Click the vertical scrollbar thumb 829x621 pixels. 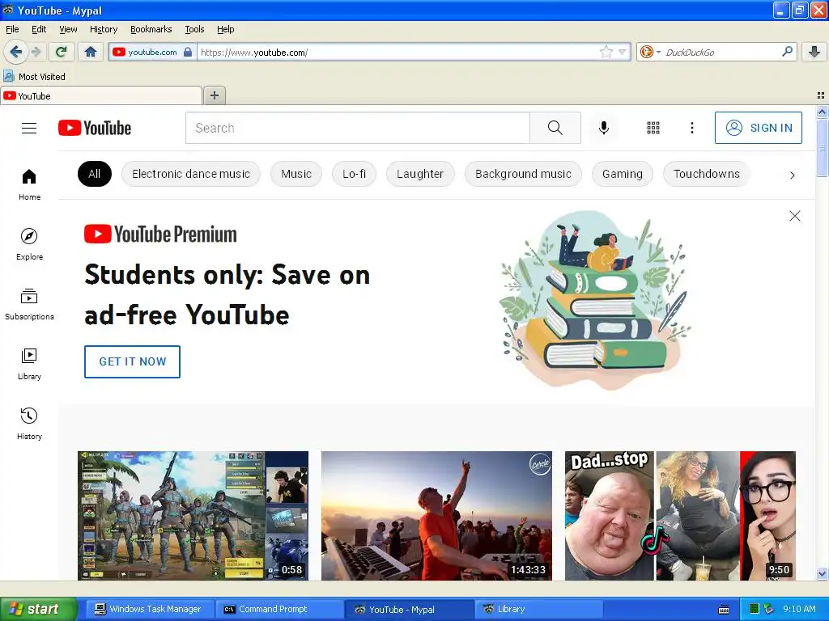(x=822, y=148)
